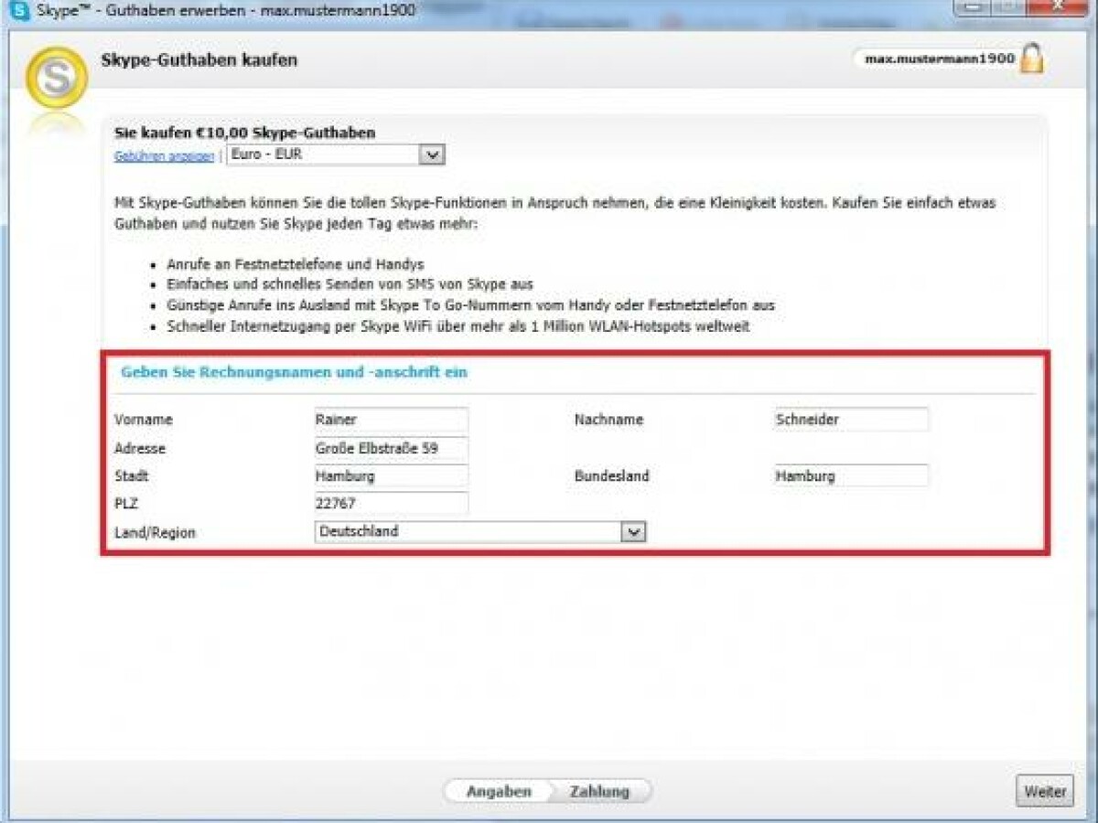
Task: Switch to the Zahlung step tab
Action: tap(600, 792)
